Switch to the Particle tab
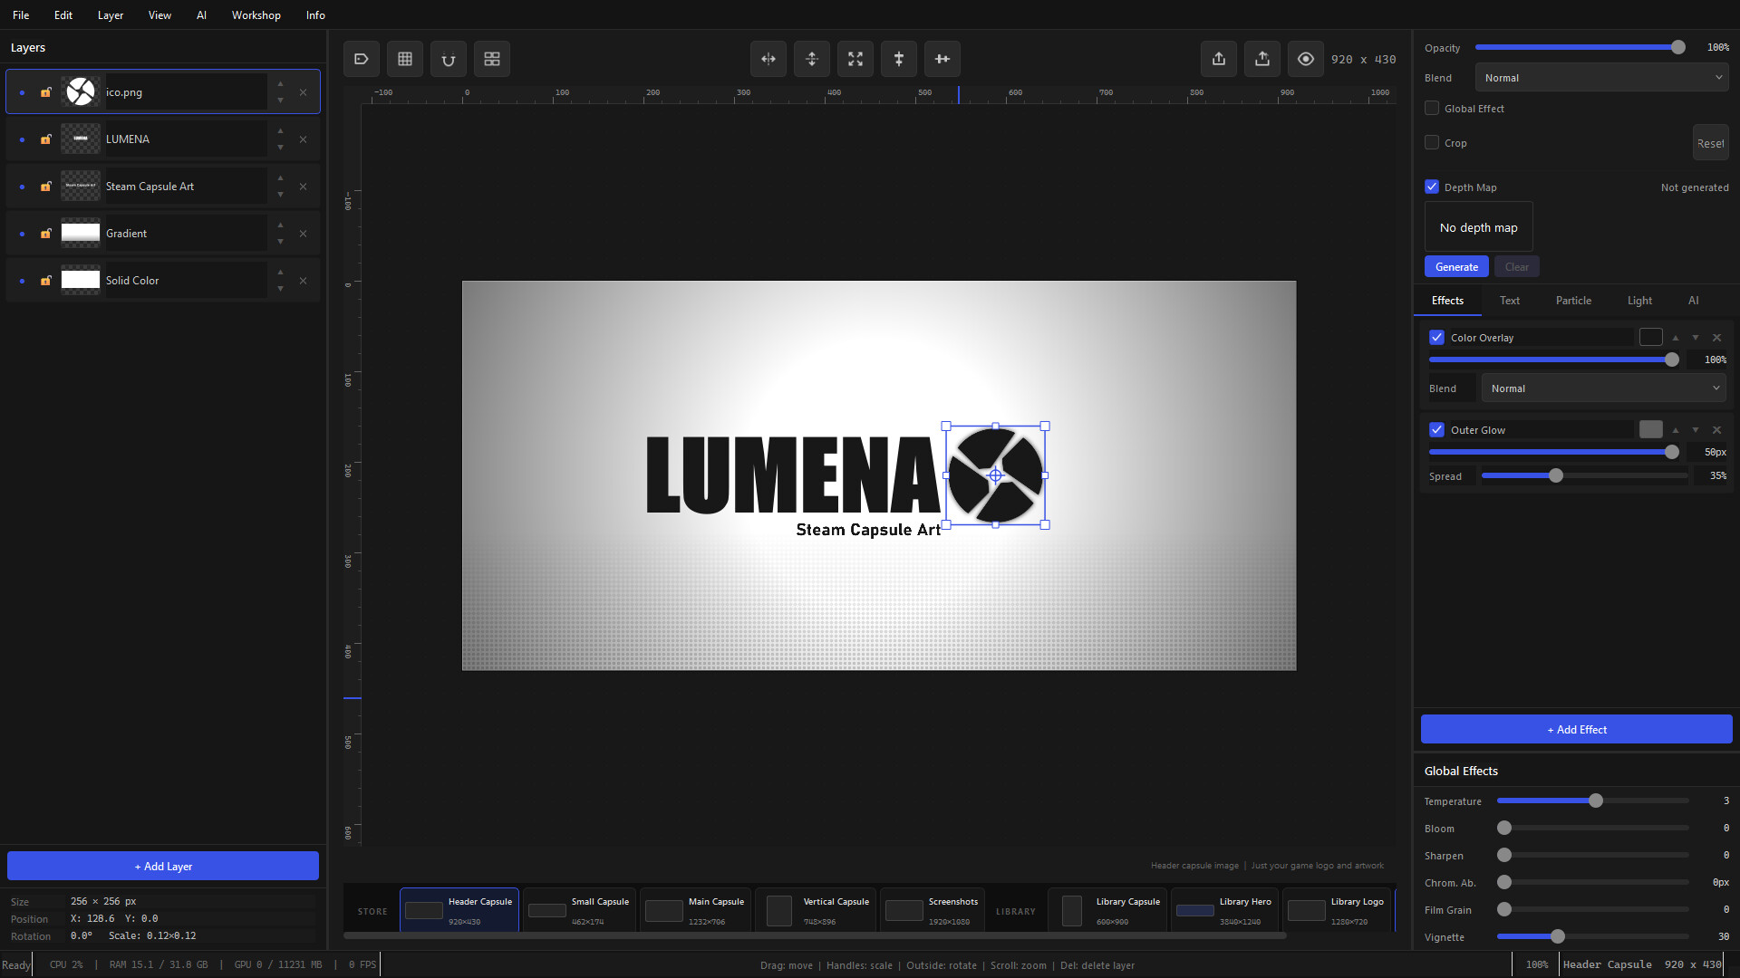This screenshot has height=978, width=1740. pos(1573,300)
